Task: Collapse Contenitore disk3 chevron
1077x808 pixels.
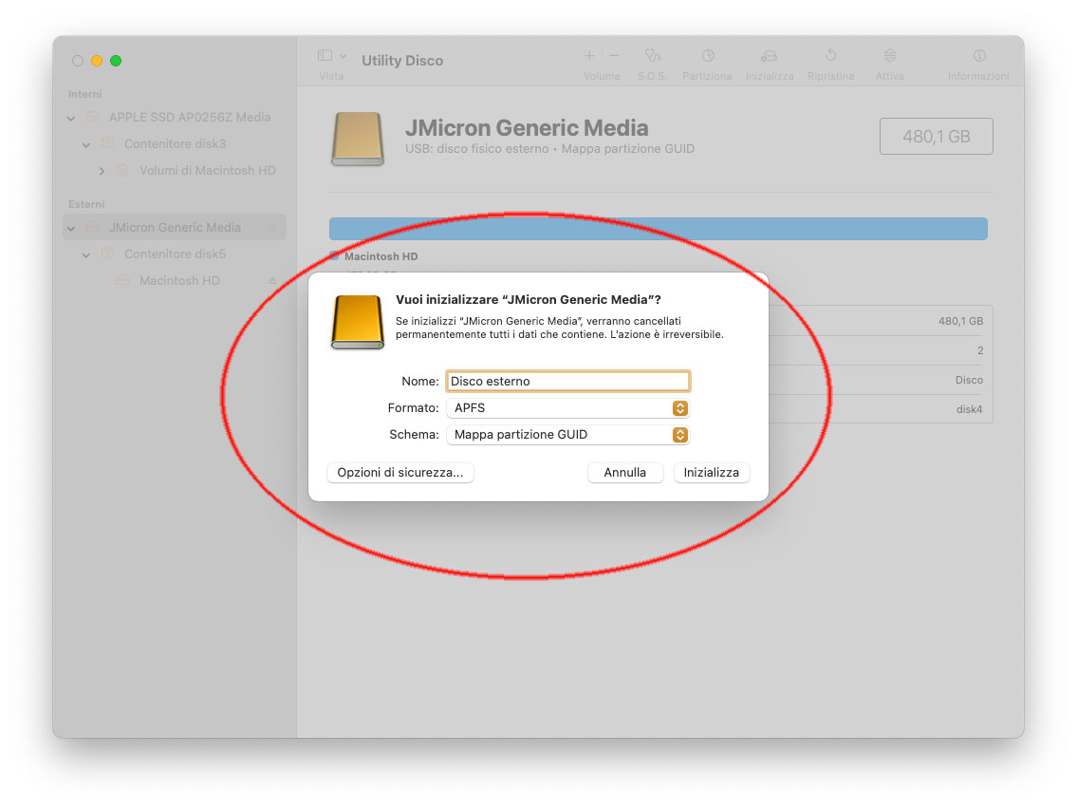Action: click(85, 145)
